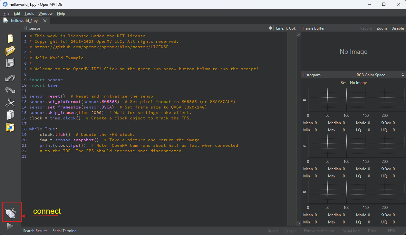This screenshot has width=406, height=235.
Task: Click the editor's vertical scrollbar down arrow
Action: pos(298,223)
